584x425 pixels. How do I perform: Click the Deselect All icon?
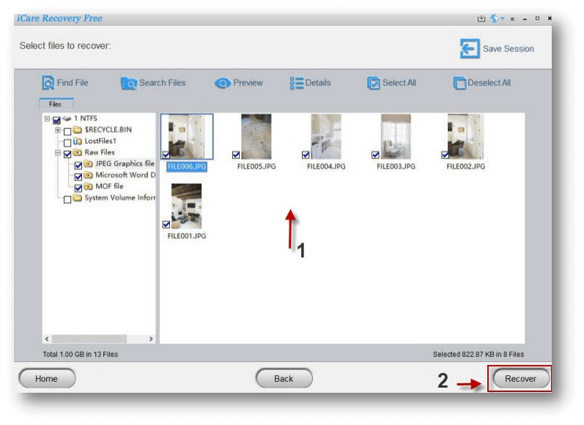[x=459, y=83]
